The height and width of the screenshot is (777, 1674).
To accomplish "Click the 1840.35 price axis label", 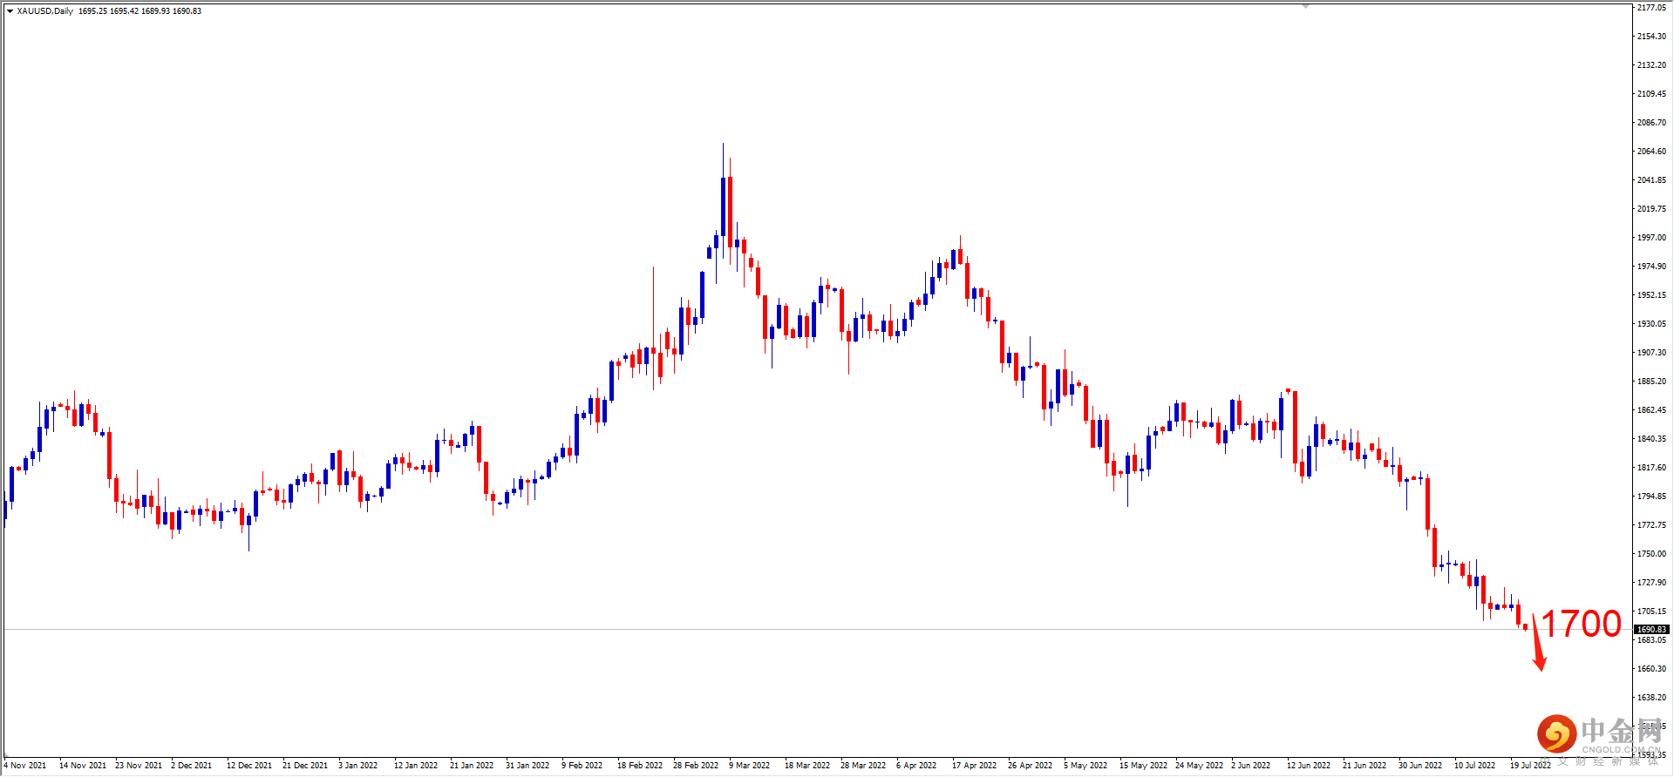I will tap(1651, 438).
